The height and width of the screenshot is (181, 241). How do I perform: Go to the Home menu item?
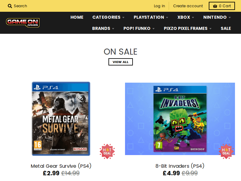[x=77, y=17]
